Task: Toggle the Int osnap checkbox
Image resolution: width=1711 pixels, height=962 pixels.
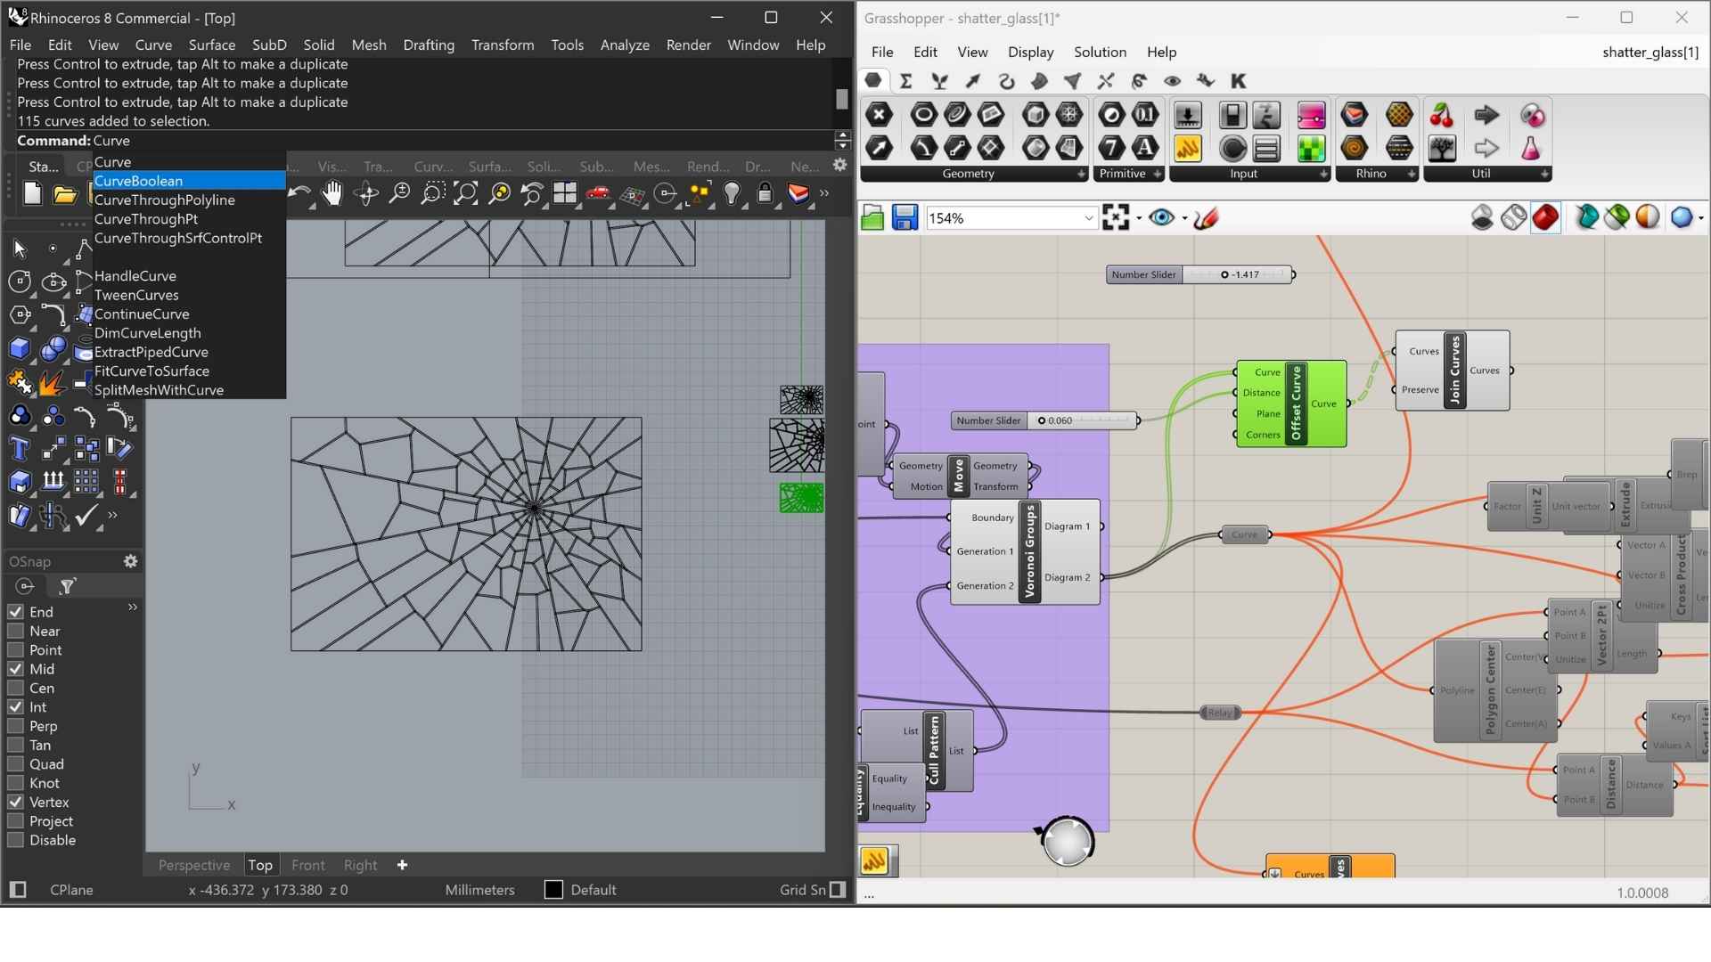Action: [15, 706]
